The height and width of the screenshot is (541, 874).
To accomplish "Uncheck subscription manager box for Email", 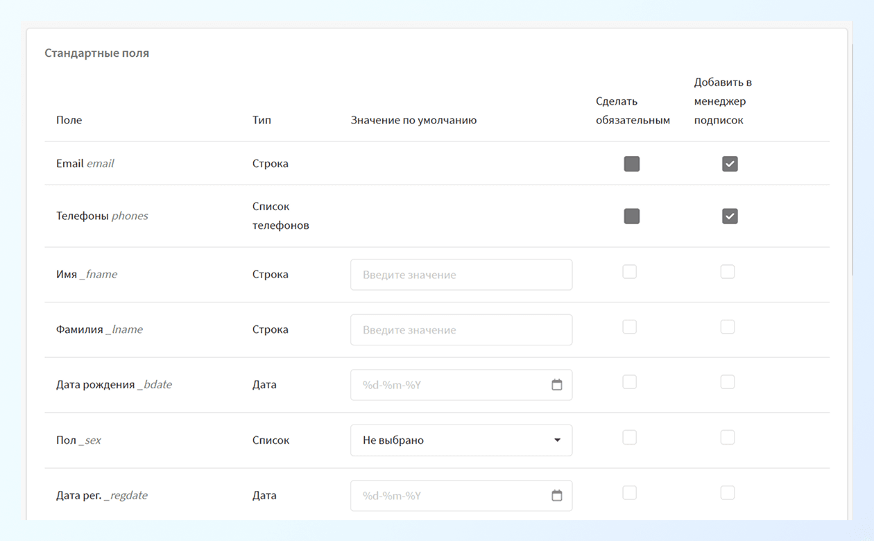I will [730, 164].
